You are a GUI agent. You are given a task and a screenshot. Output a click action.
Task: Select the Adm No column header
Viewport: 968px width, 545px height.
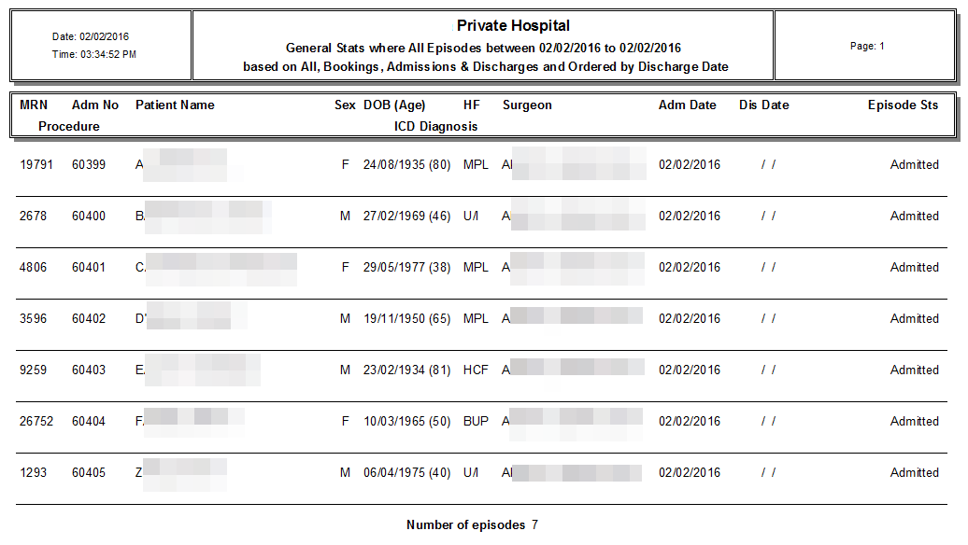pos(95,105)
